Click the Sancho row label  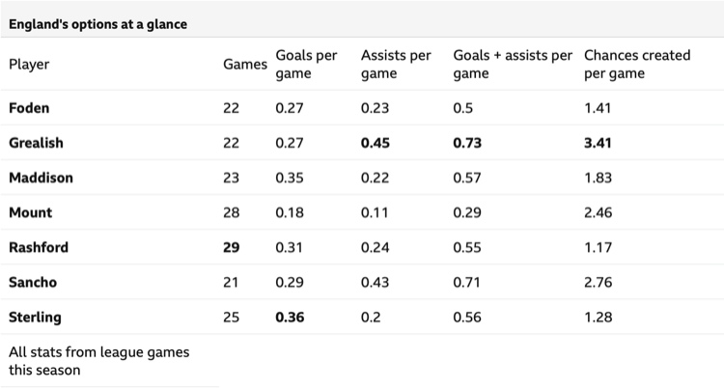tap(32, 282)
